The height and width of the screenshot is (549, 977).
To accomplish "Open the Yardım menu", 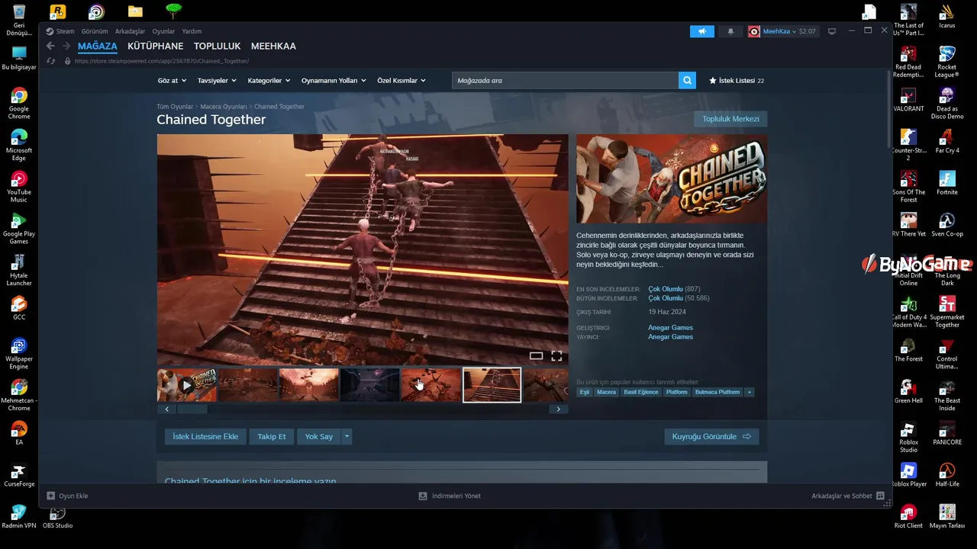I will [192, 31].
